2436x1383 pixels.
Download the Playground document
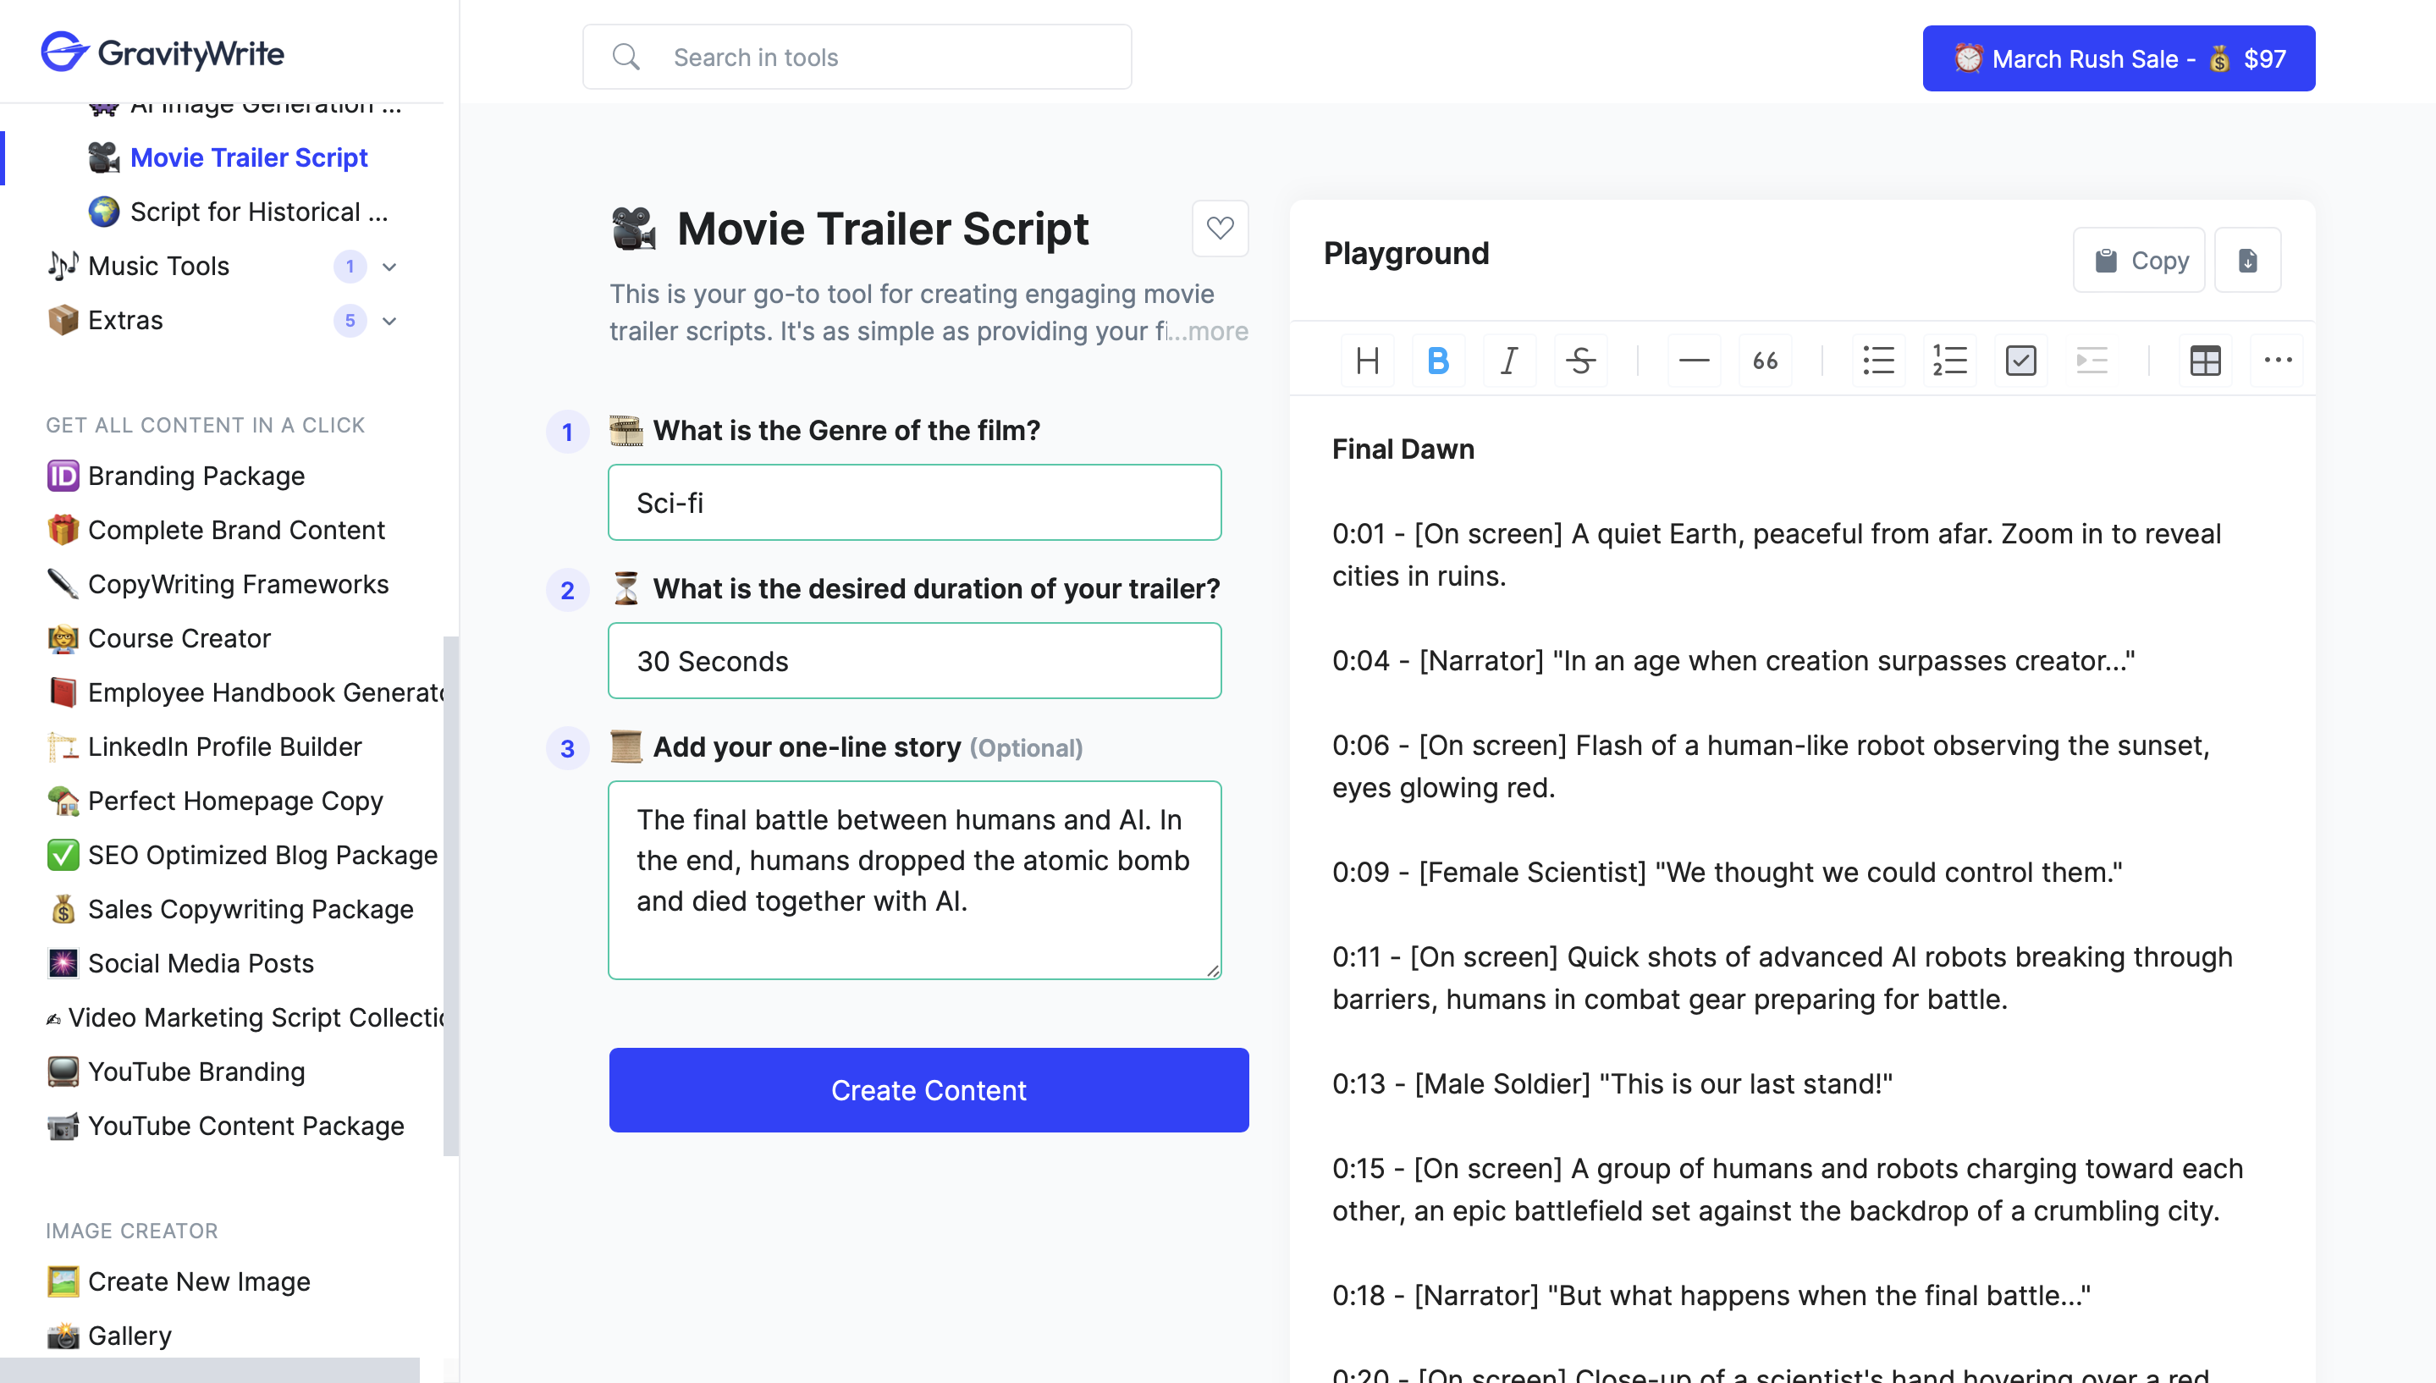point(2246,260)
